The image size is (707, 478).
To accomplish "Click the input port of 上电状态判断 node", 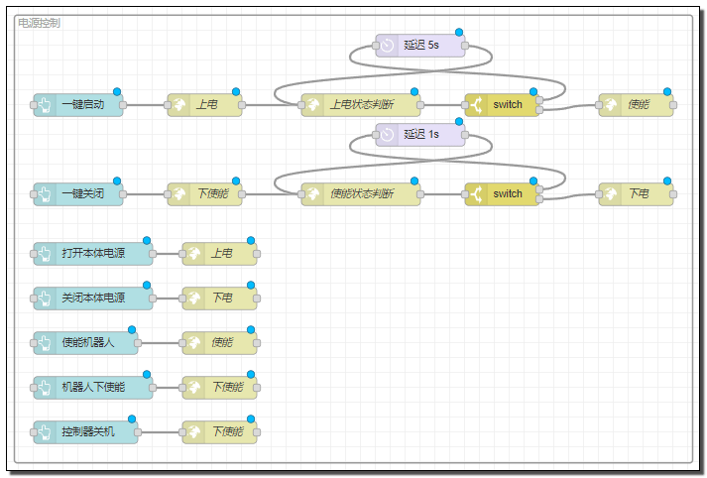I will pos(301,105).
